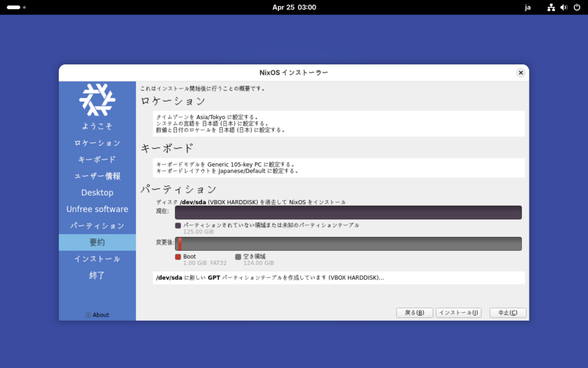
Task: Click the 戻る(B) back button
Action: click(414, 313)
